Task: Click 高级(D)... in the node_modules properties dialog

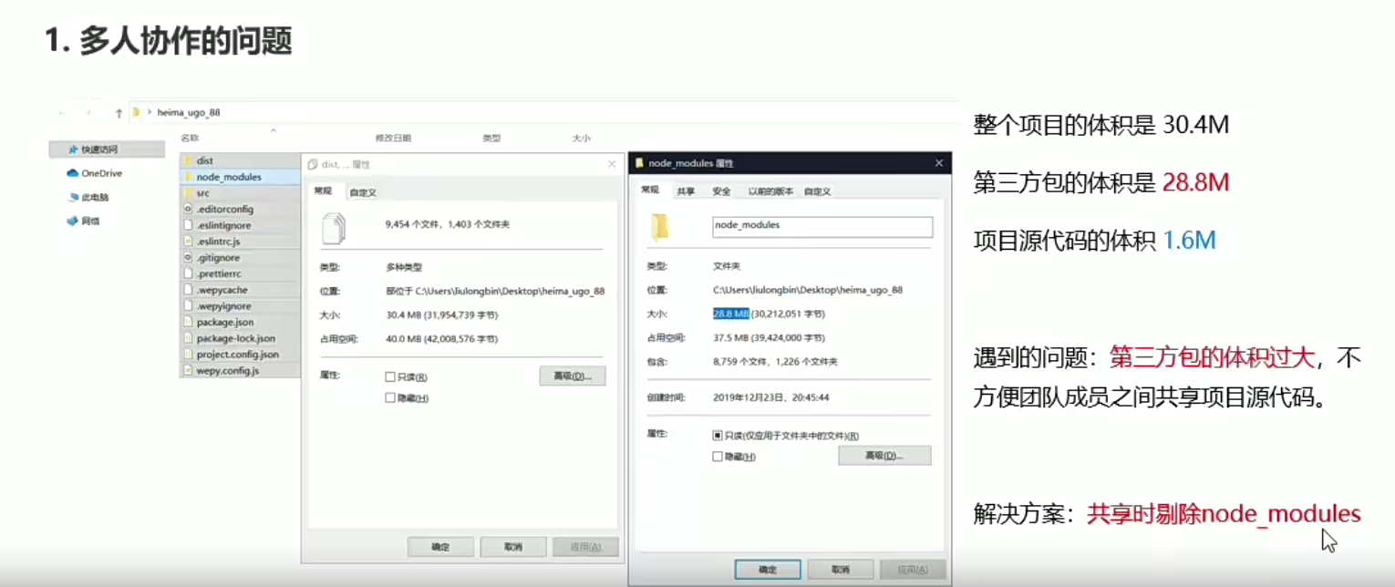Action: tap(884, 455)
